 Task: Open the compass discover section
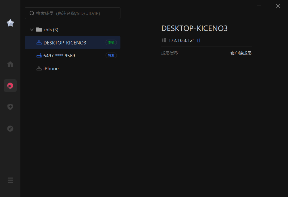coord(10,128)
